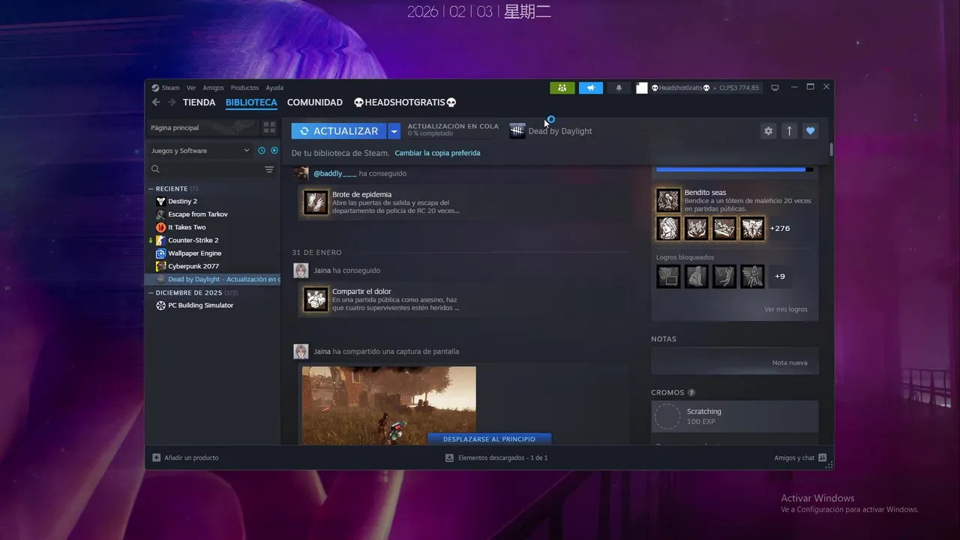Select Counter-Strike 2 in library
The width and height of the screenshot is (960, 540).
[x=214, y=240]
